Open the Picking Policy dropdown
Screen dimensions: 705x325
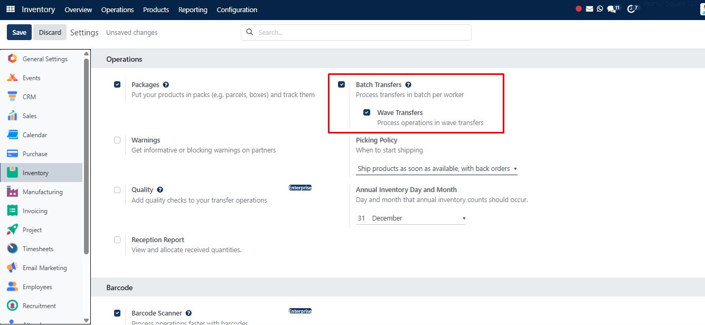pos(437,169)
